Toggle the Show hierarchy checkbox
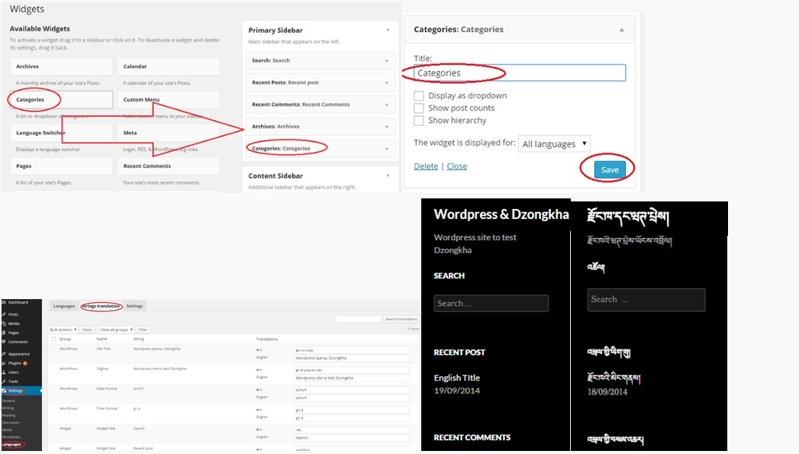 [419, 121]
